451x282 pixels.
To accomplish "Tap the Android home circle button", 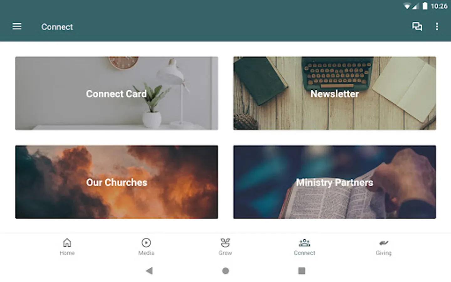I will [225, 271].
